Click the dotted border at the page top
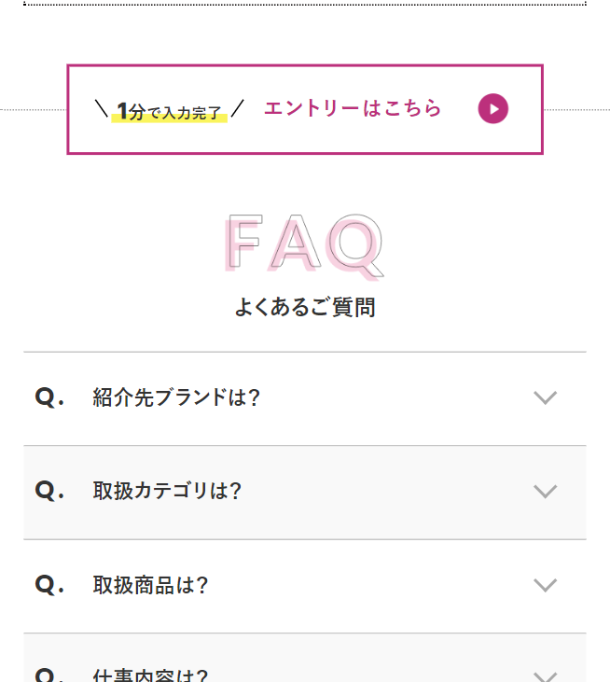The image size is (610, 682). (305, 4)
